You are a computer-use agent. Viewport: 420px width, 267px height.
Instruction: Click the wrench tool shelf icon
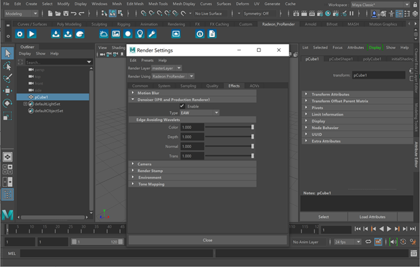pos(152,34)
